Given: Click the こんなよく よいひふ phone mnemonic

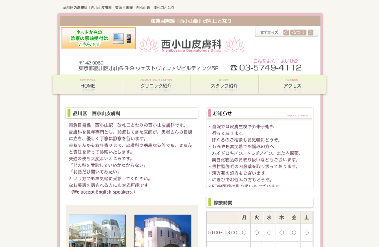Looking at the screenshot, I should 276,61.
